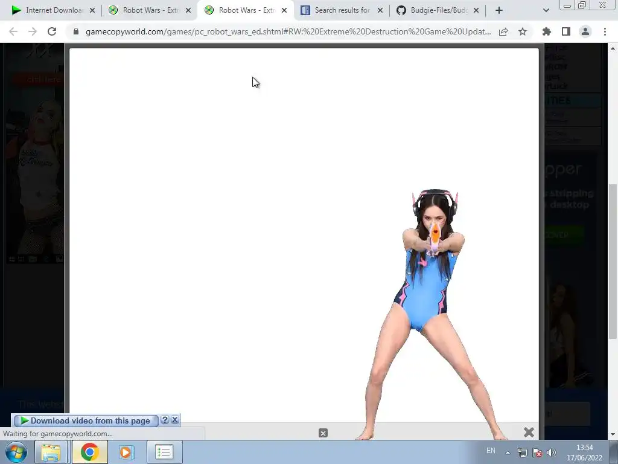Go back to previous page
The height and width of the screenshot is (464, 618).
tap(13, 31)
